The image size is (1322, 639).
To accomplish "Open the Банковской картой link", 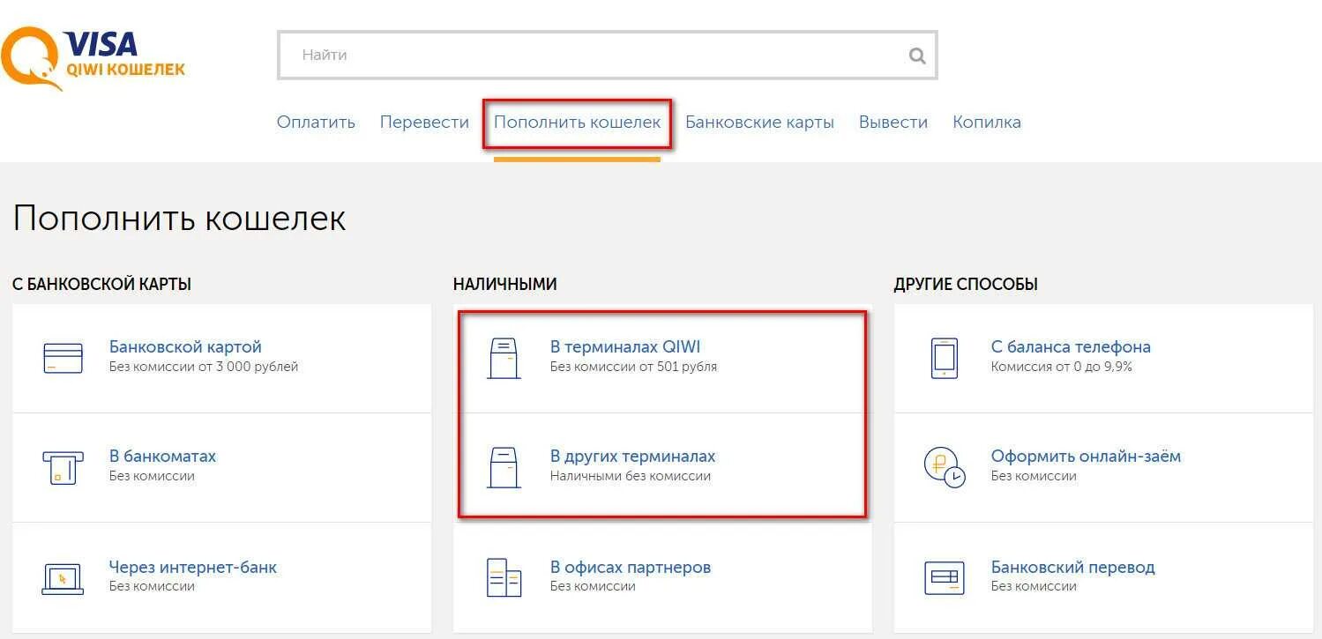I will point(185,347).
